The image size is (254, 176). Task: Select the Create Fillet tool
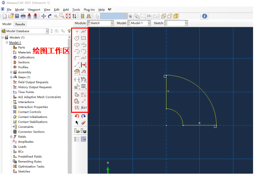pos(77,58)
